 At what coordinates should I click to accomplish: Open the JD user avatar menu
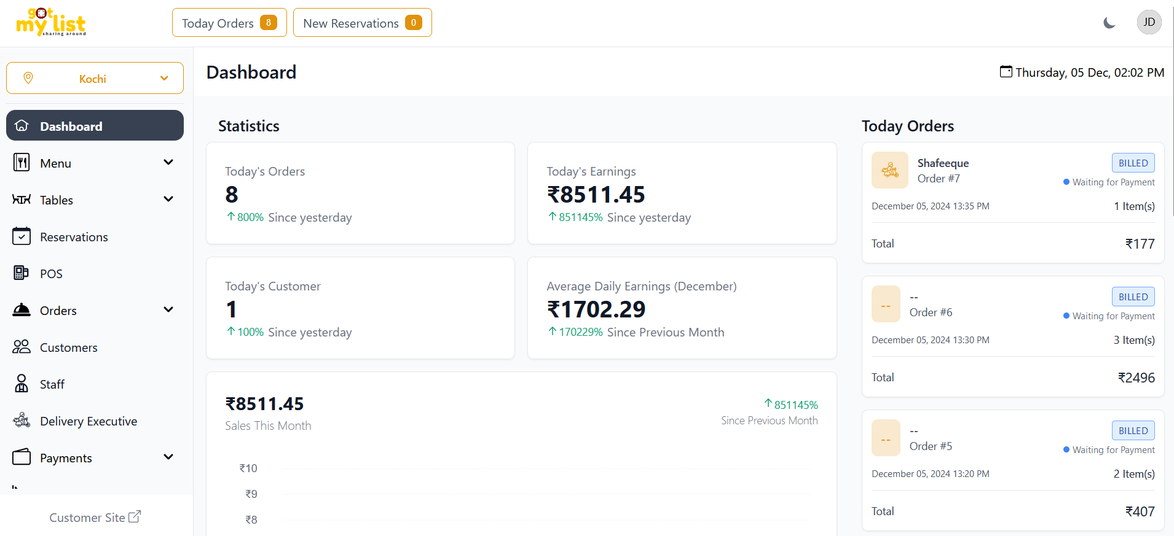coord(1148,23)
